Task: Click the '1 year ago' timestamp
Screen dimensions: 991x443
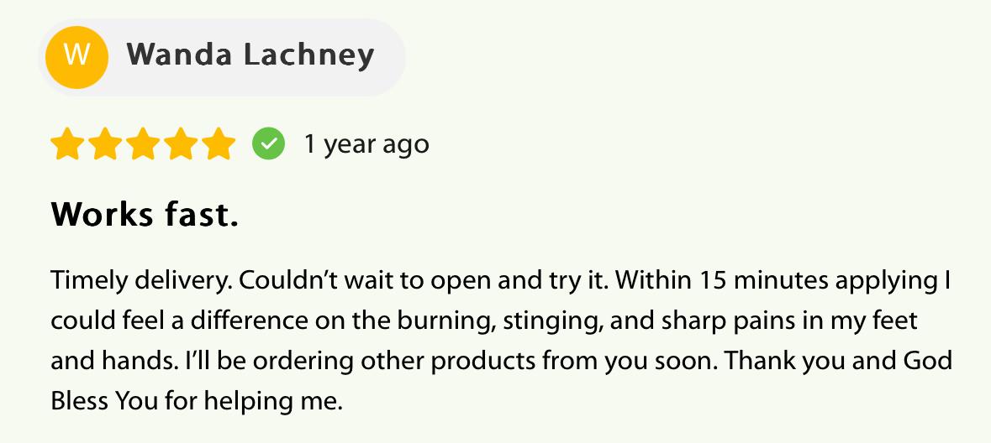Action: [x=366, y=144]
